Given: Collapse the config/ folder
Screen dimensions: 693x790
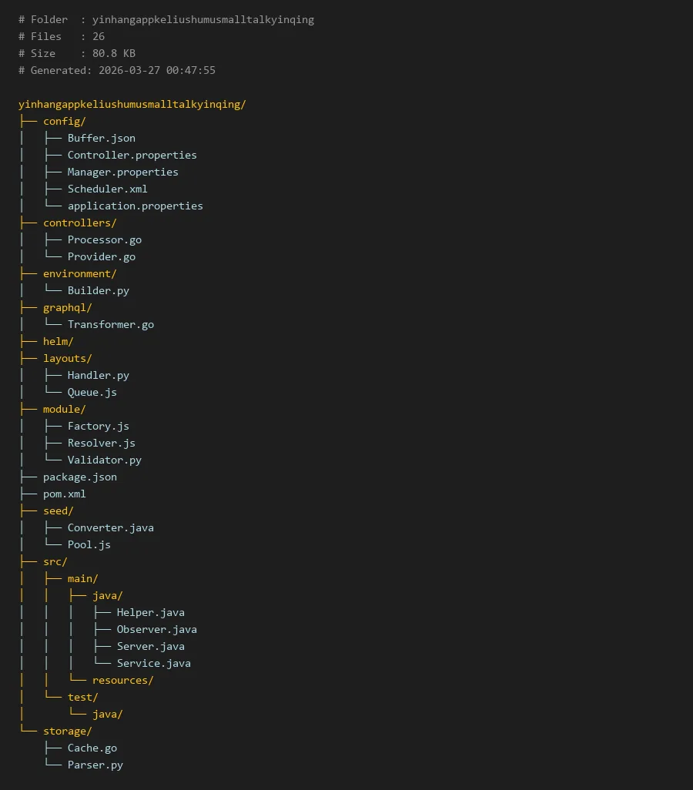Looking at the screenshot, I should 64,121.
